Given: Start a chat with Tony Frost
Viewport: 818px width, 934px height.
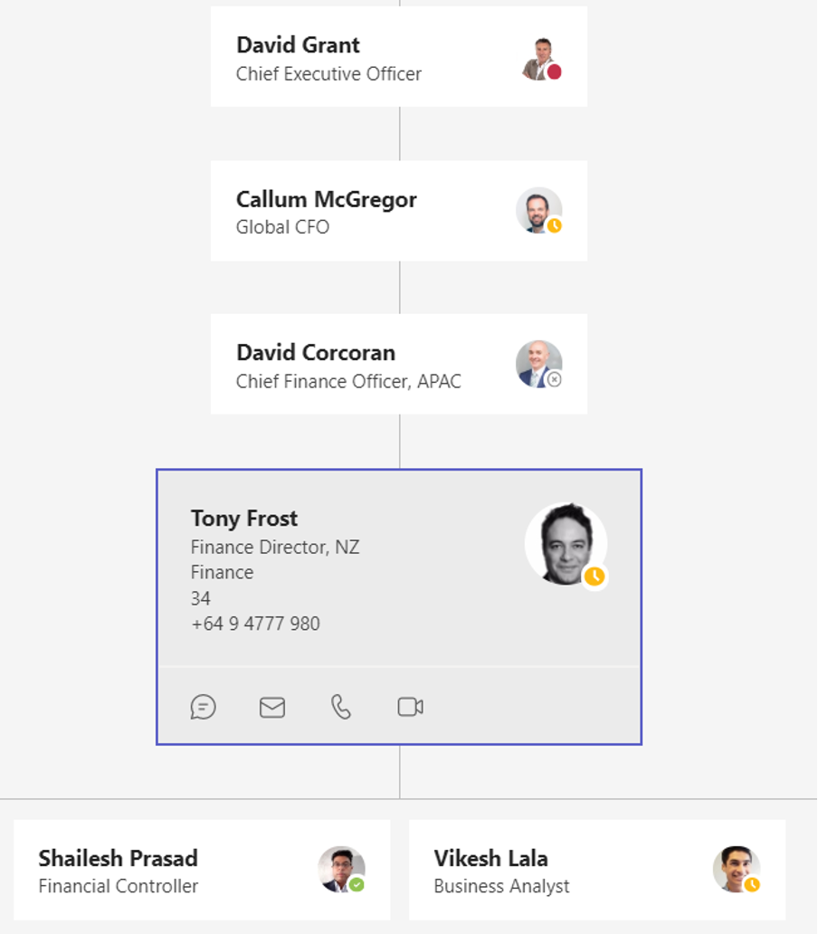Looking at the screenshot, I should pyautogui.click(x=203, y=707).
